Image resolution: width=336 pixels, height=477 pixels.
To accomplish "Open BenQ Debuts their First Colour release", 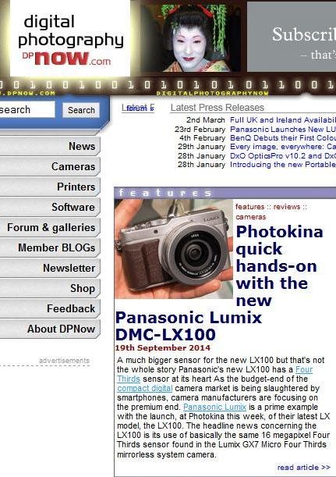I will [283, 138].
